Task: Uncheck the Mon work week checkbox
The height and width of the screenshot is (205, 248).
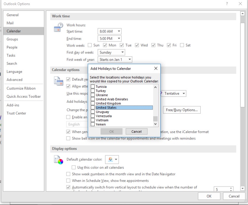Action: [105, 45]
